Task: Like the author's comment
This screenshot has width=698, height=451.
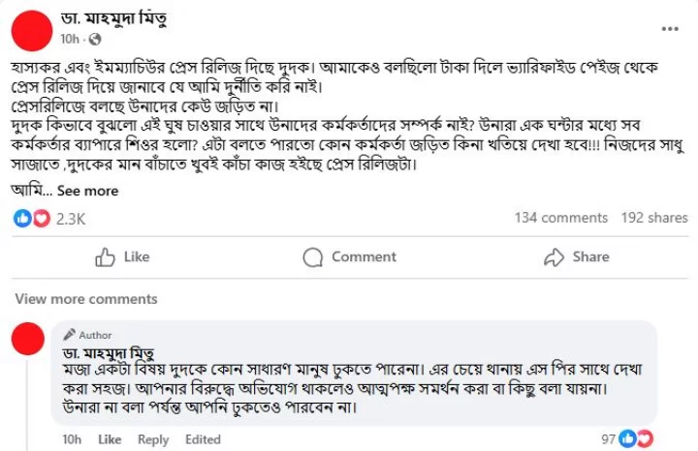Action: point(110,439)
